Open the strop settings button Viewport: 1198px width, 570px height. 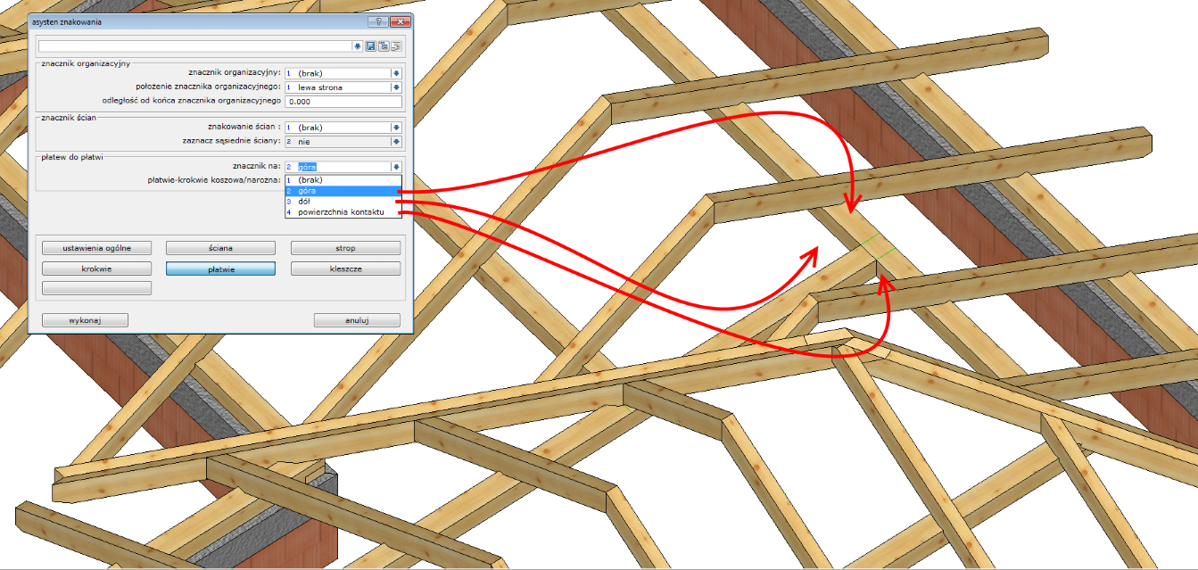point(345,248)
